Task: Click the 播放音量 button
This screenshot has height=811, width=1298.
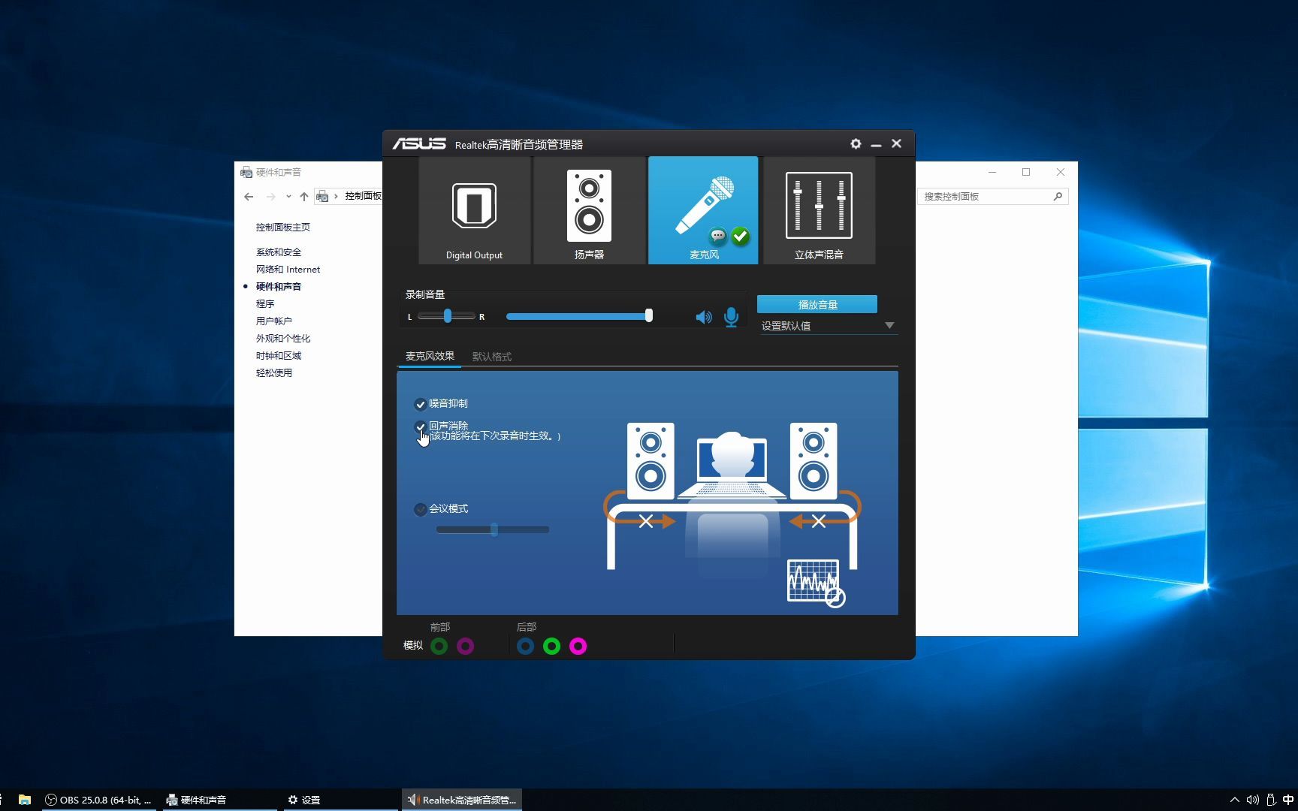Action: [x=818, y=303]
